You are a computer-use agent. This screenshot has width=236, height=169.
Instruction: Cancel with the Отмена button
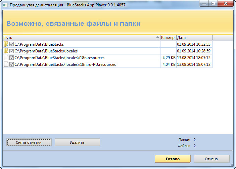click(x=211, y=159)
